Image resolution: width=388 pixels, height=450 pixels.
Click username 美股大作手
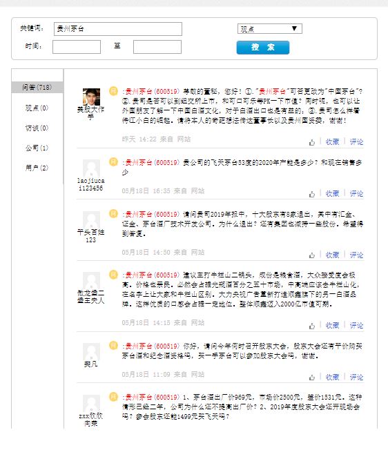[90, 113]
